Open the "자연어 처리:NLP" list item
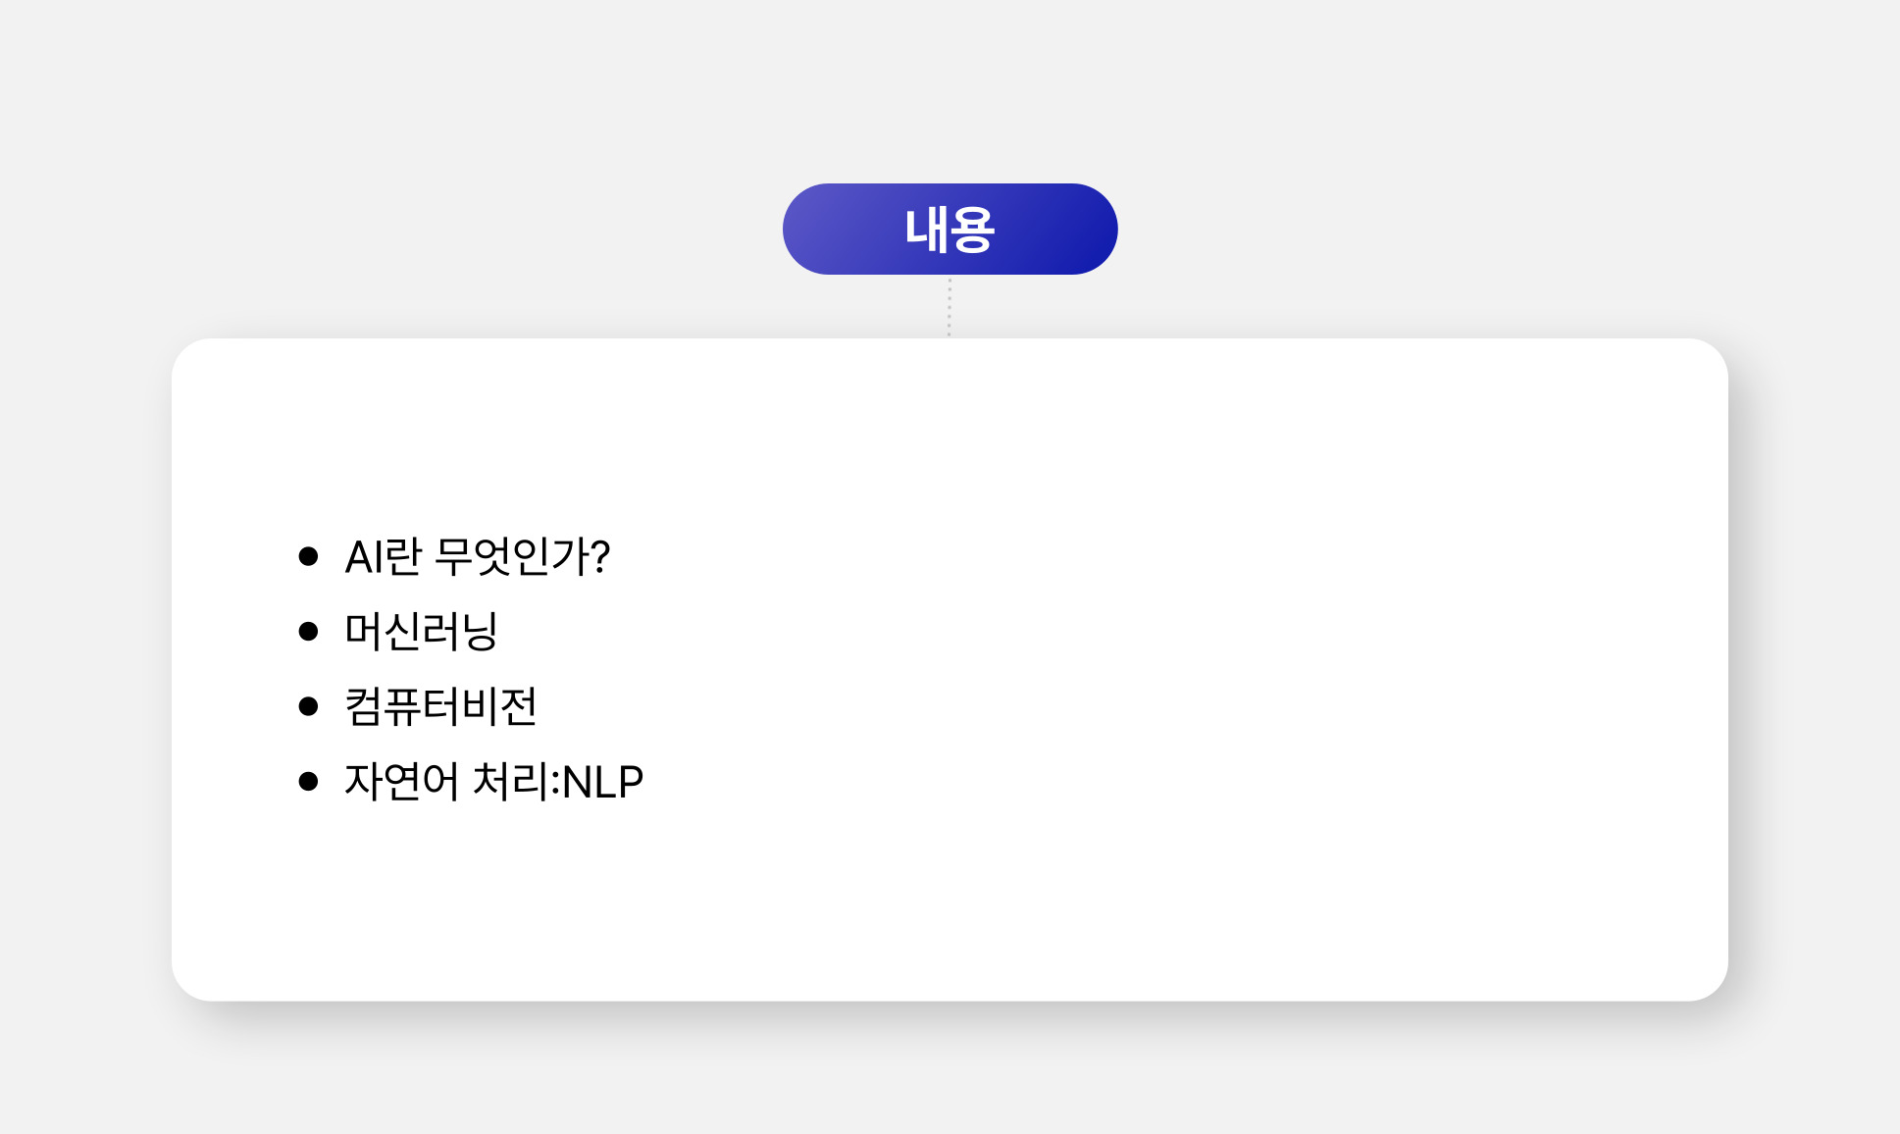The image size is (1900, 1134). 493,781
